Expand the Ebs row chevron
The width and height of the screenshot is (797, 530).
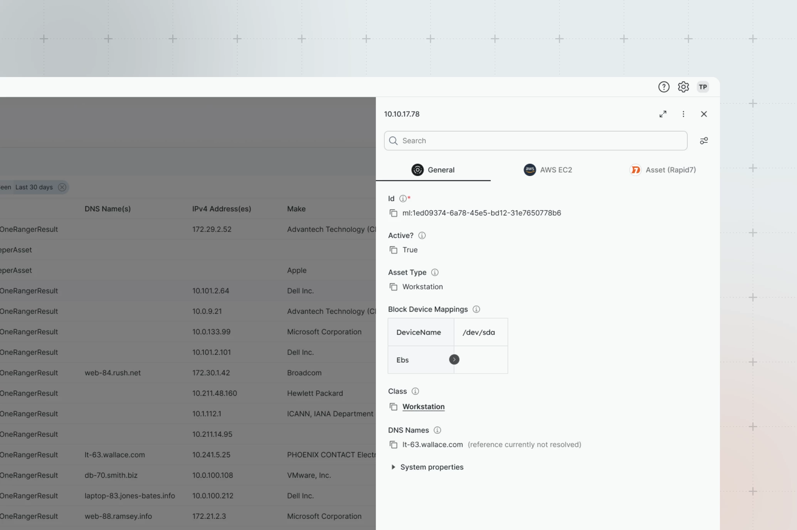click(454, 359)
